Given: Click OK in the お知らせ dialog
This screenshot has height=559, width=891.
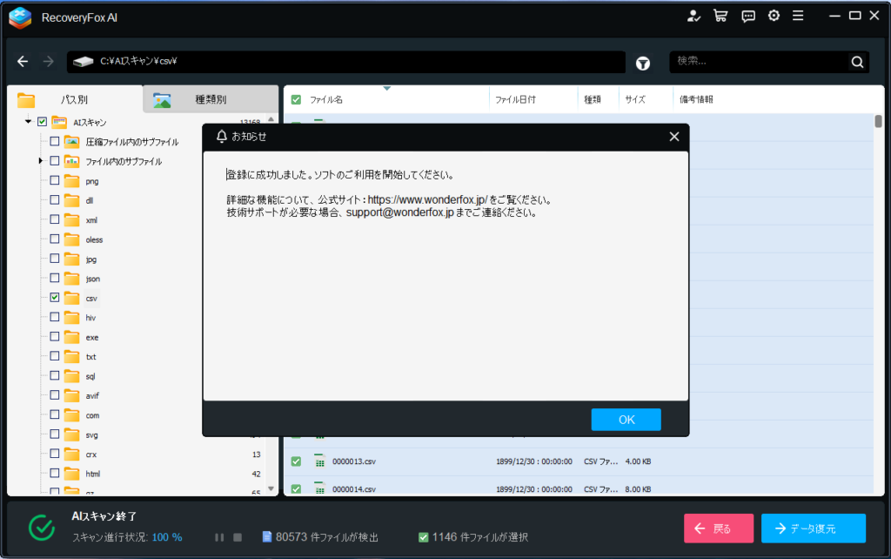Looking at the screenshot, I should (x=626, y=420).
